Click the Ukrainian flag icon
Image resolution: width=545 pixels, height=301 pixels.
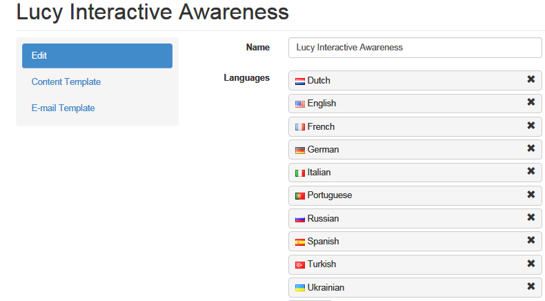(x=299, y=288)
